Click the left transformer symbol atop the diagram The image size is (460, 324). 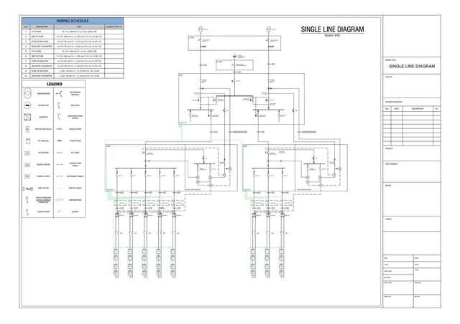point(201,29)
